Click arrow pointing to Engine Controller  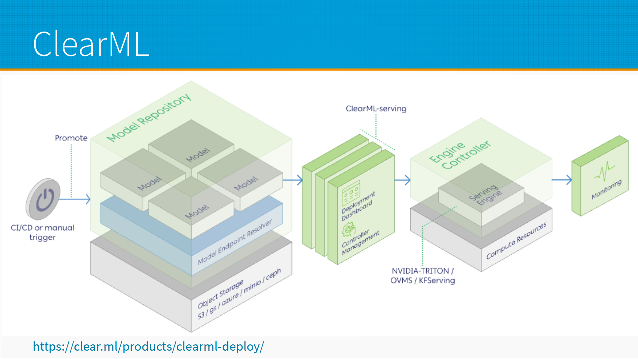click(403, 180)
